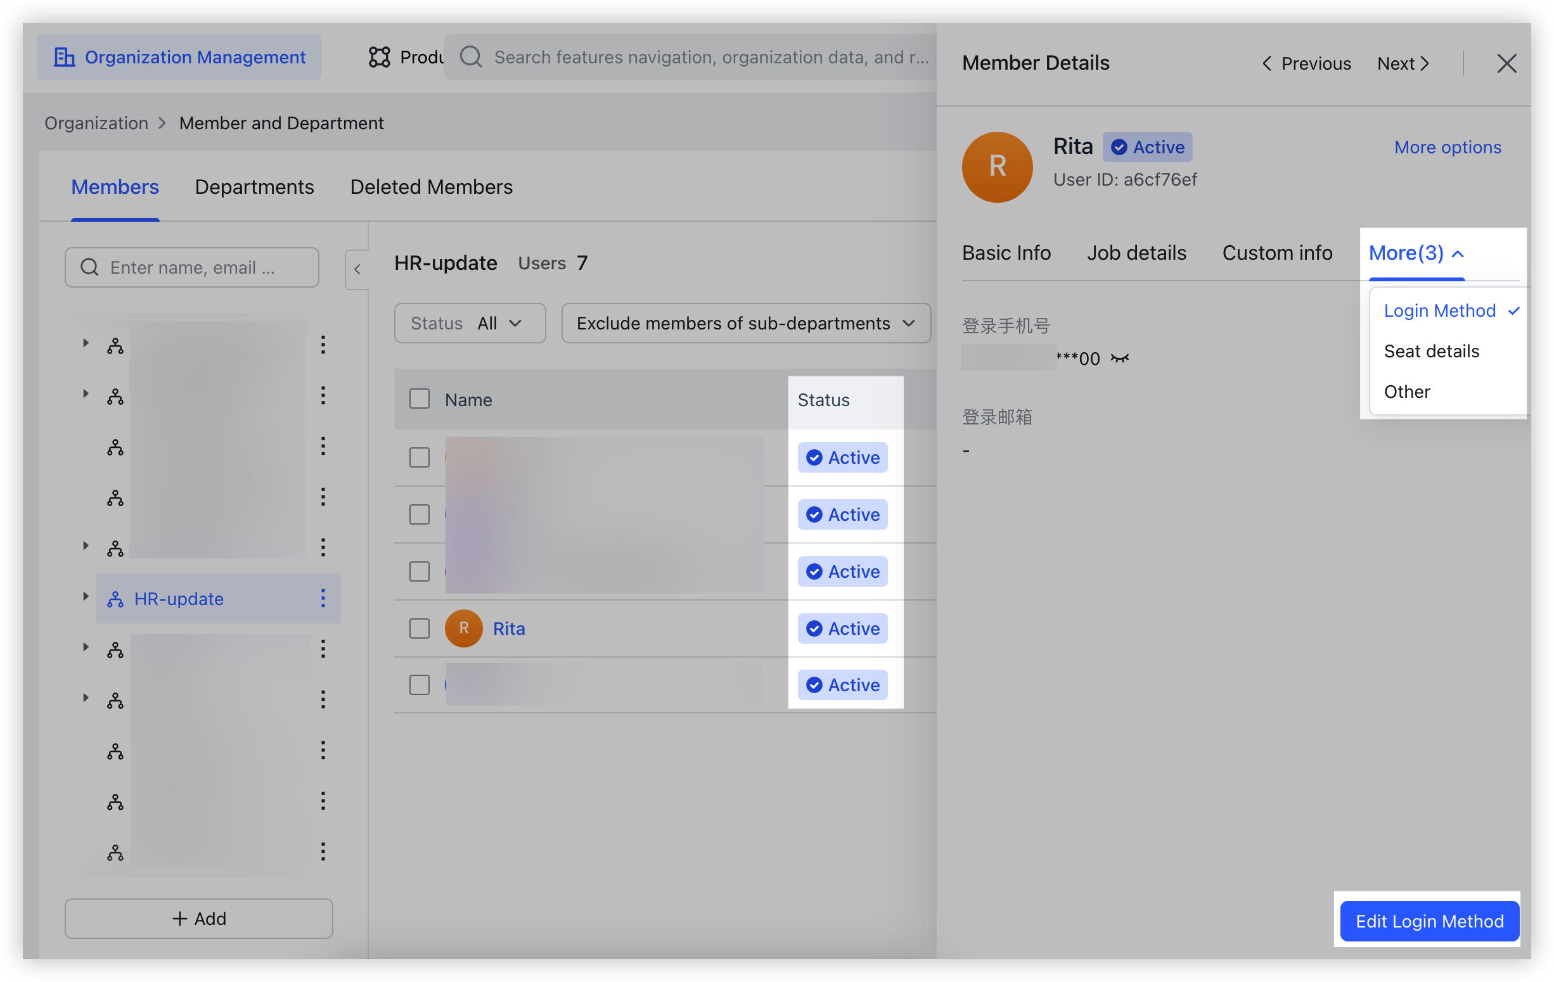Open Rita's name link in list
This screenshot has height=982, width=1554.
(508, 628)
